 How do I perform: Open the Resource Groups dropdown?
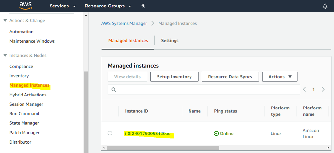(x=108, y=6)
